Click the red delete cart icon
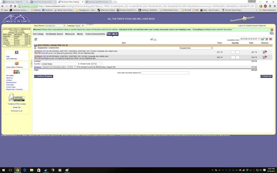 point(270,39)
